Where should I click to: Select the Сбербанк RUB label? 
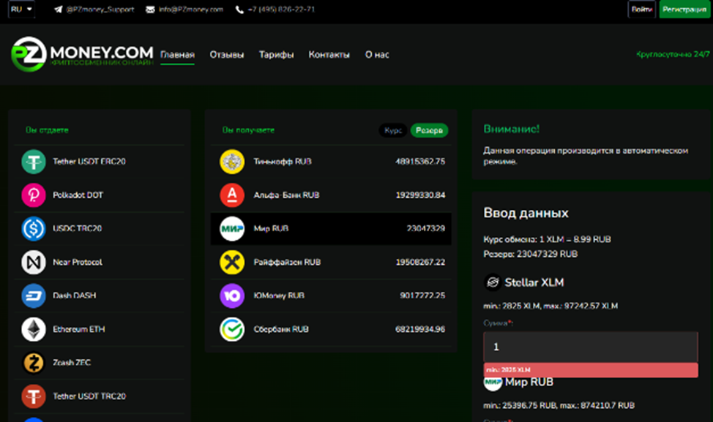[281, 329]
